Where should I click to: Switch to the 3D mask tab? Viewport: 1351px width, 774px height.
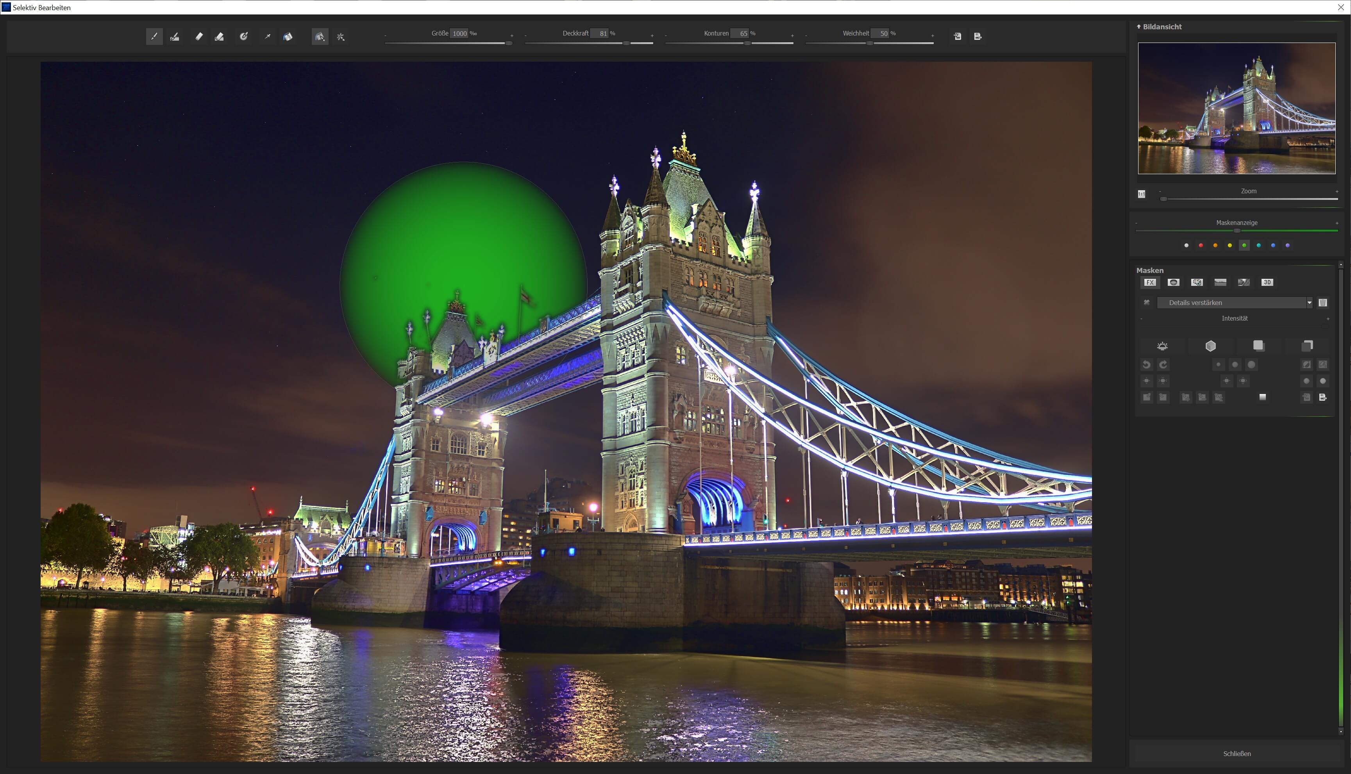click(1267, 282)
